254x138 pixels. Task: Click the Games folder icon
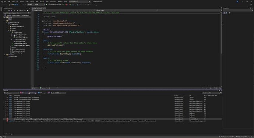click(7, 21)
